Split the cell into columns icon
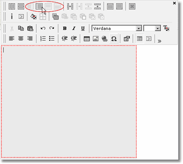Image resolution: width=183 pixels, height=164 pixels. [12, 6]
